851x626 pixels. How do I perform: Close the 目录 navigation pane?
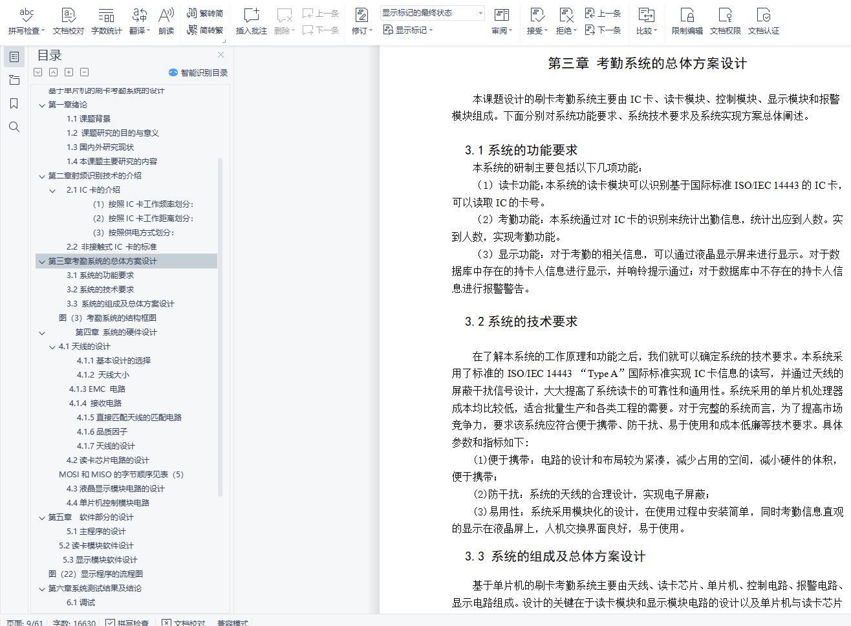click(221, 55)
